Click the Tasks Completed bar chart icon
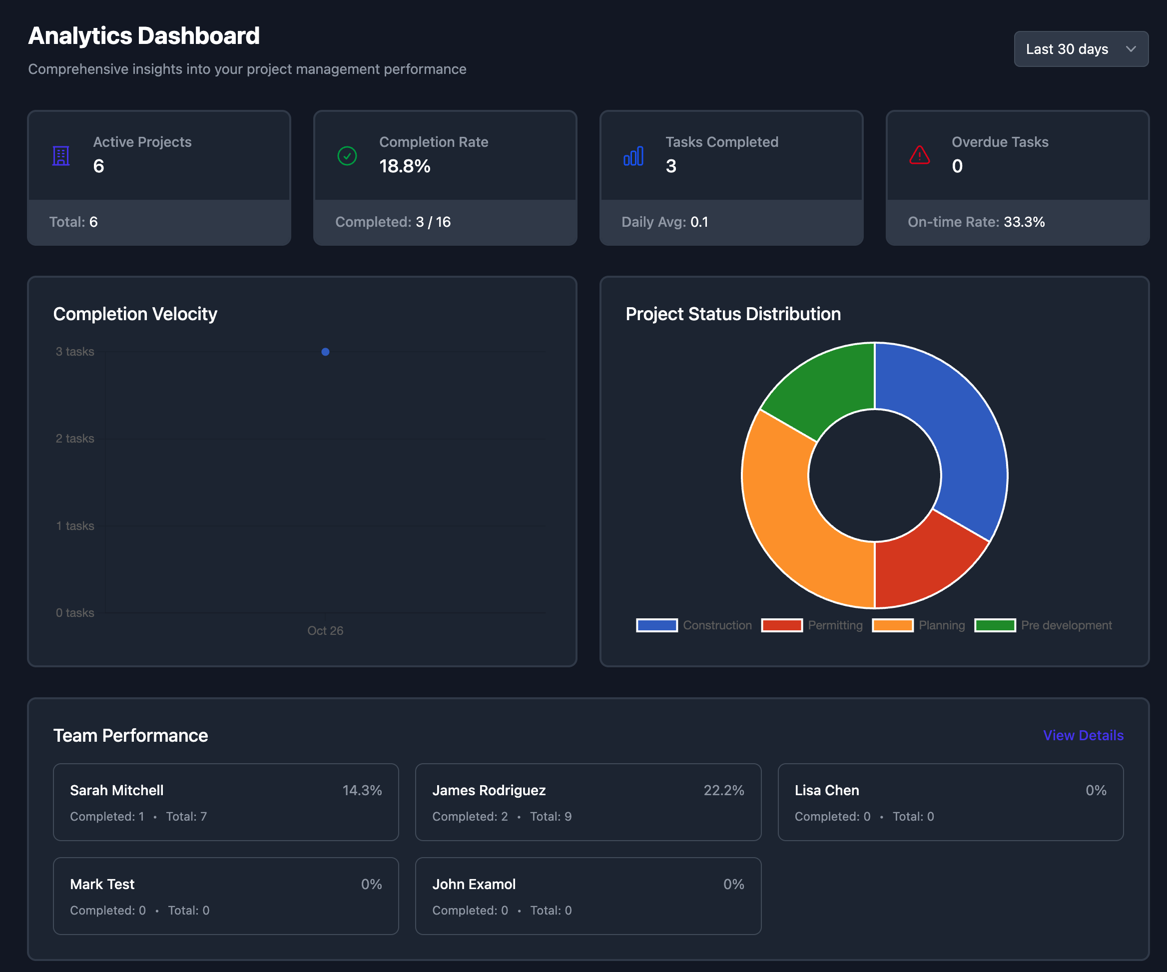This screenshot has width=1167, height=972. (x=633, y=156)
